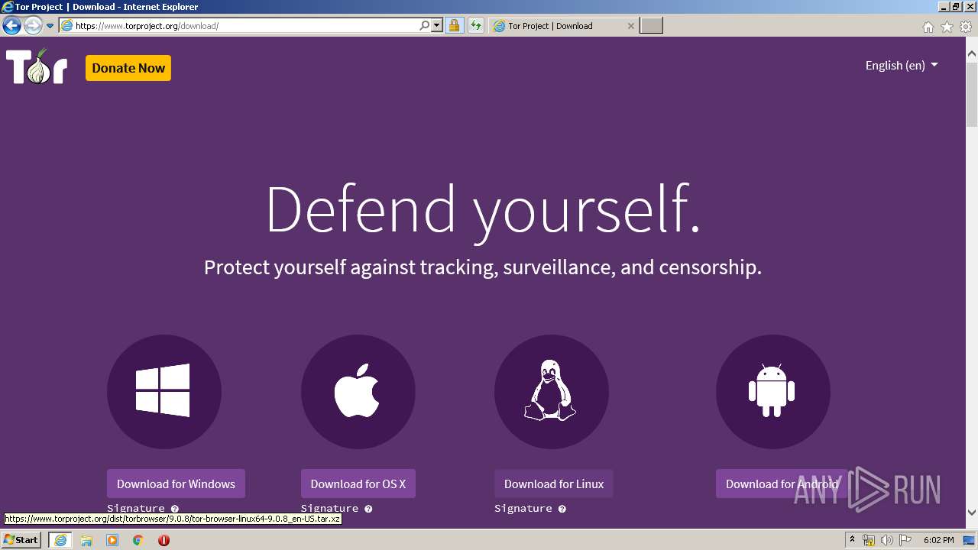This screenshot has width=978, height=550.
Task: Click Internet Explorer taskbar icon
Action: [x=60, y=540]
